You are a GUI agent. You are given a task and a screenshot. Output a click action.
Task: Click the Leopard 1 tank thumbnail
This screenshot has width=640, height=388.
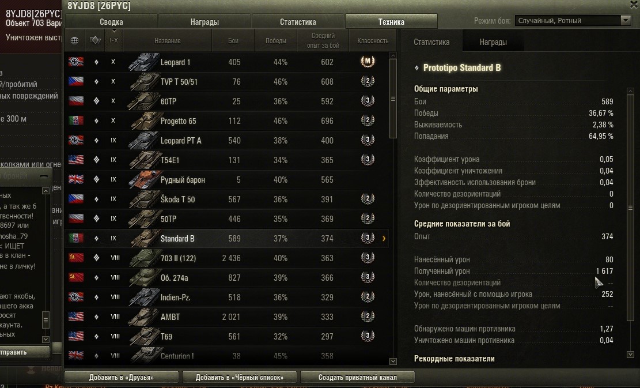(143, 62)
